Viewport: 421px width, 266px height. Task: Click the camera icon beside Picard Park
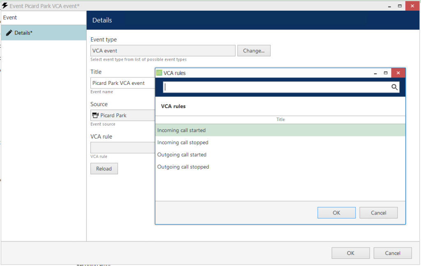tap(95, 115)
